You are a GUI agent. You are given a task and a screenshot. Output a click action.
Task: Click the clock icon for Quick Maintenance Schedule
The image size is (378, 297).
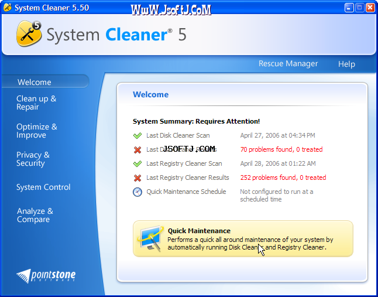tap(138, 192)
